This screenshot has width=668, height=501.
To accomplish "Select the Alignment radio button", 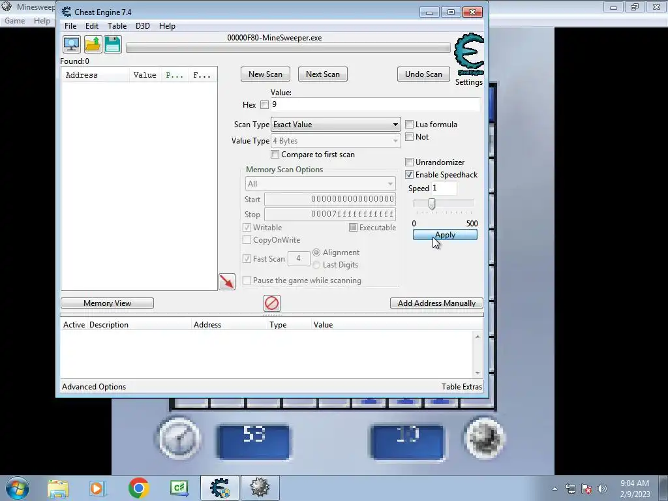I will (316, 252).
